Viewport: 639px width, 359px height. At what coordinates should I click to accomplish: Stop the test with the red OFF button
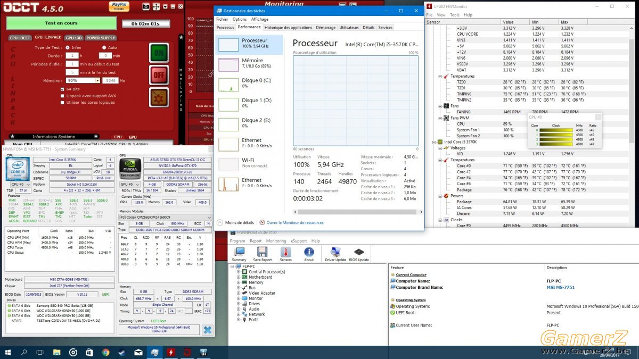(159, 76)
